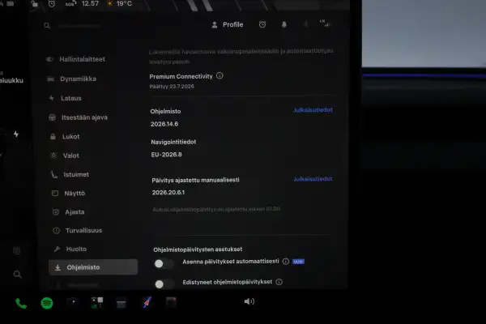The width and height of the screenshot is (486, 324).
Task: Click the Bluetooth icon in header
Action: (x=305, y=24)
